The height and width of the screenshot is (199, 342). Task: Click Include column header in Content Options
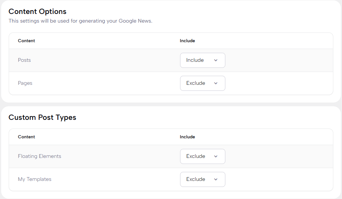187,41
